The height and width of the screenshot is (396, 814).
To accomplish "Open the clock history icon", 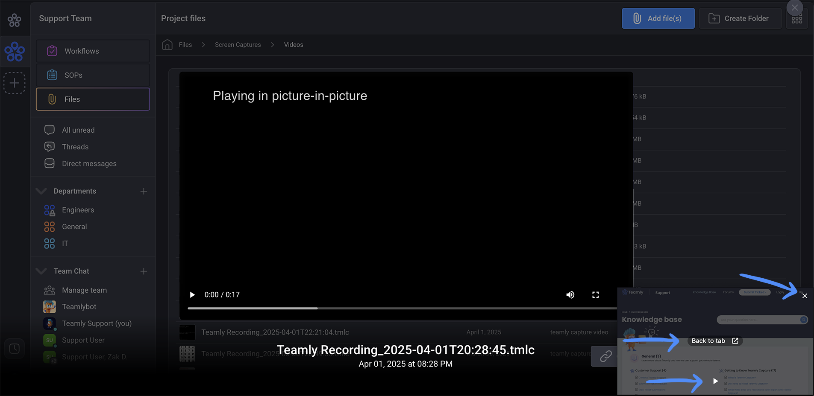I will pyautogui.click(x=14, y=349).
